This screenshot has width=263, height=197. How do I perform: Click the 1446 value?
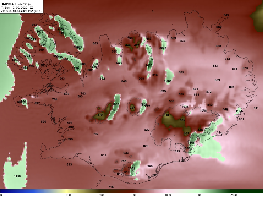click(15, 60)
